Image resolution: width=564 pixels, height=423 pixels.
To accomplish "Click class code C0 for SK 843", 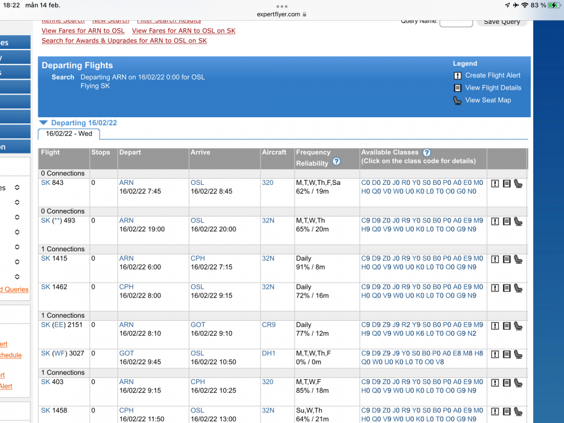I will click(365, 183).
